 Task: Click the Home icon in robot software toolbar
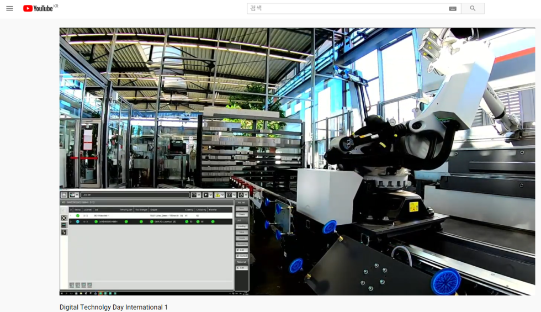64,195
